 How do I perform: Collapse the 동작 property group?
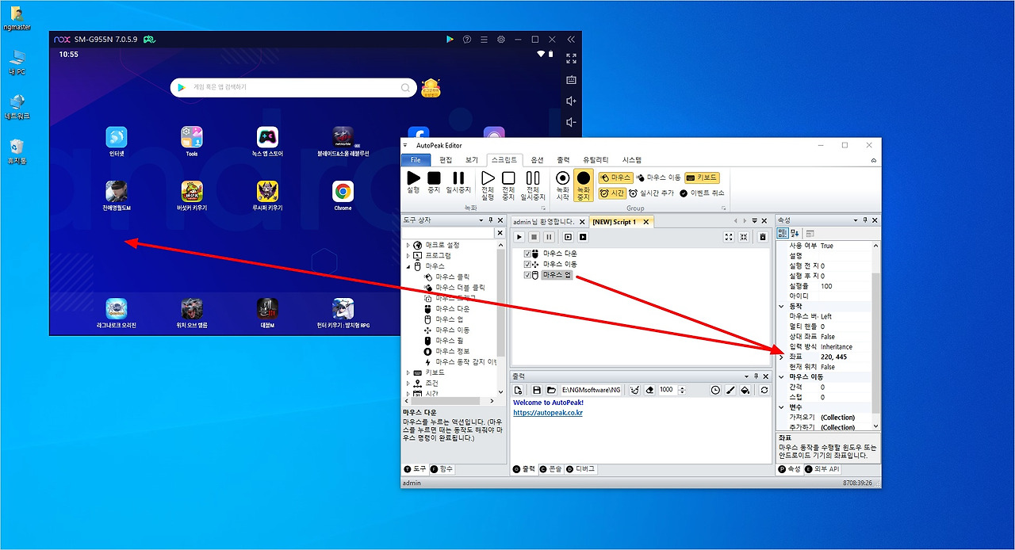tap(781, 306)
